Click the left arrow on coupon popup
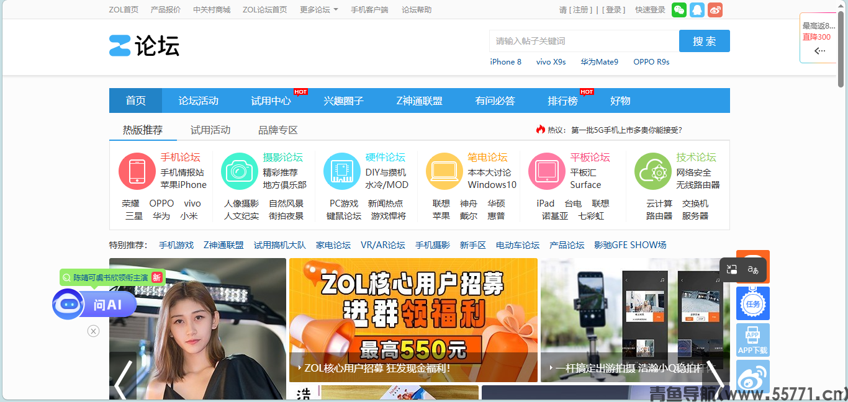Image resolution: width=848 pixels, height=402 pixels. pos(819,51)
